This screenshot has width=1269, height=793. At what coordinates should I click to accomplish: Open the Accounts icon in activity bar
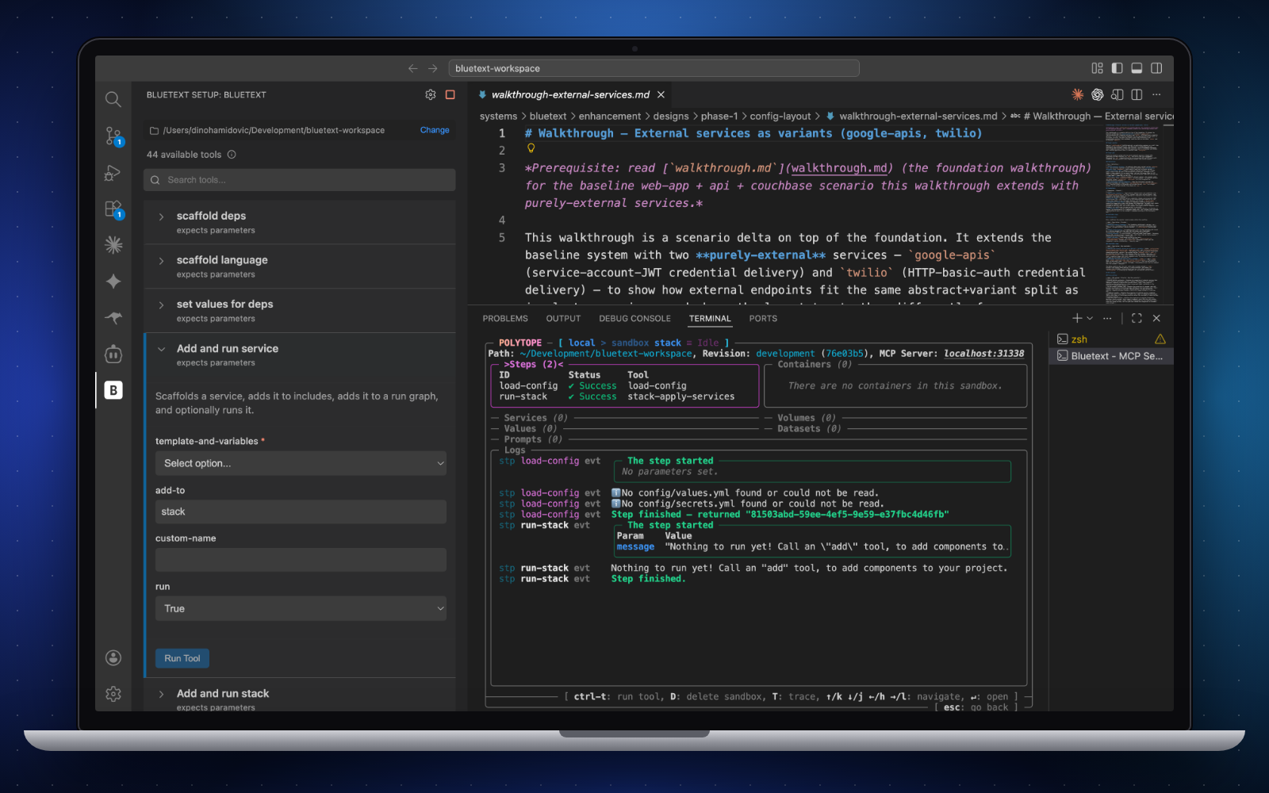[113, 657]
